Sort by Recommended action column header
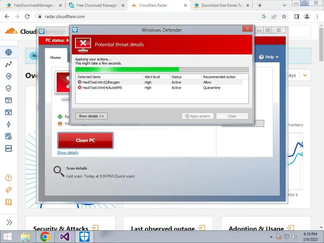The width and height of the screenshot is (324, 243). (x=222, y=77)
